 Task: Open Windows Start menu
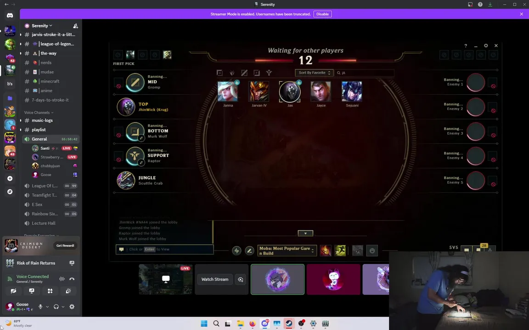click(x=204, y=324)
